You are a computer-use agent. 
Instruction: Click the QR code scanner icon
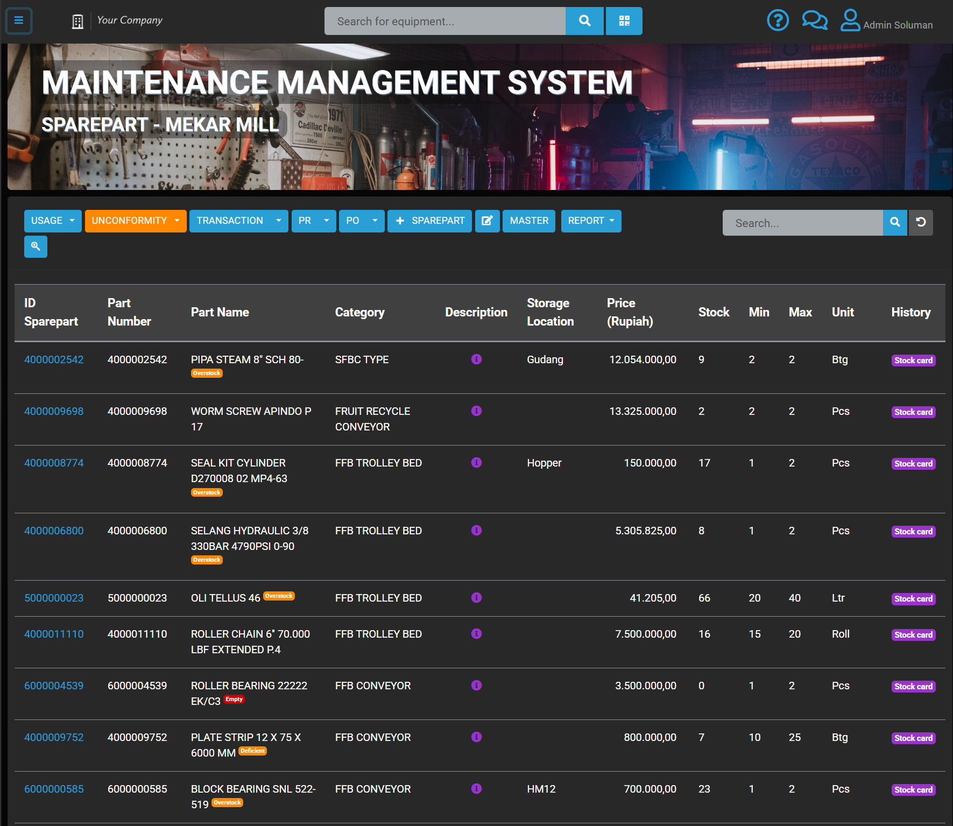point(624,21)
